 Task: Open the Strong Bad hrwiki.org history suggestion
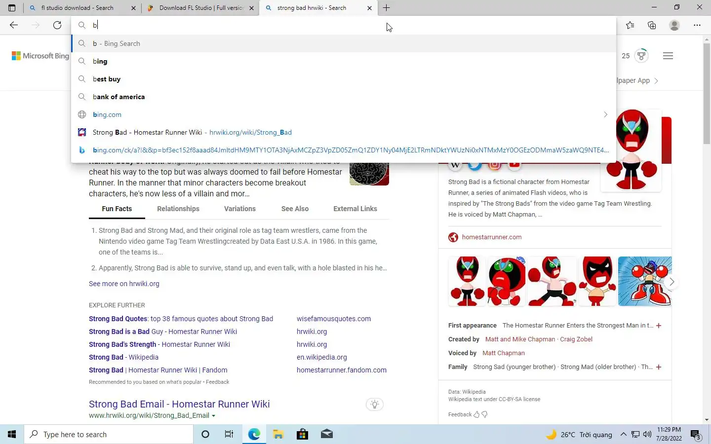click(x=344, y=132)
